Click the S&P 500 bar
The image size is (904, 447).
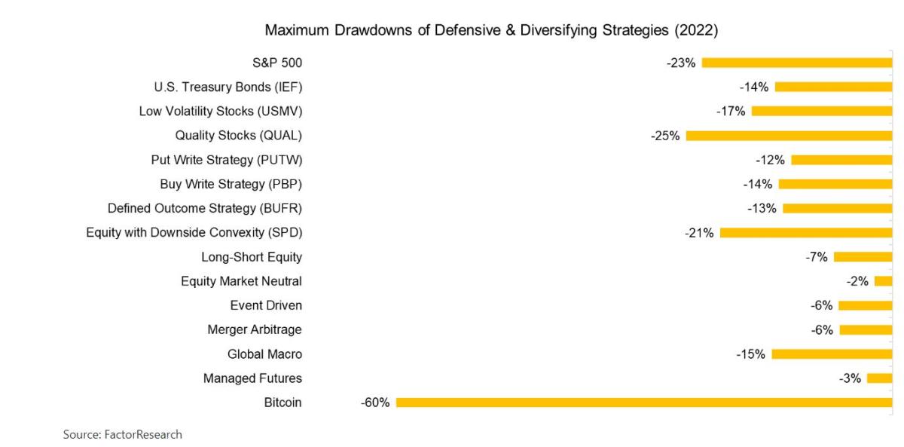(x=797, y=63)
